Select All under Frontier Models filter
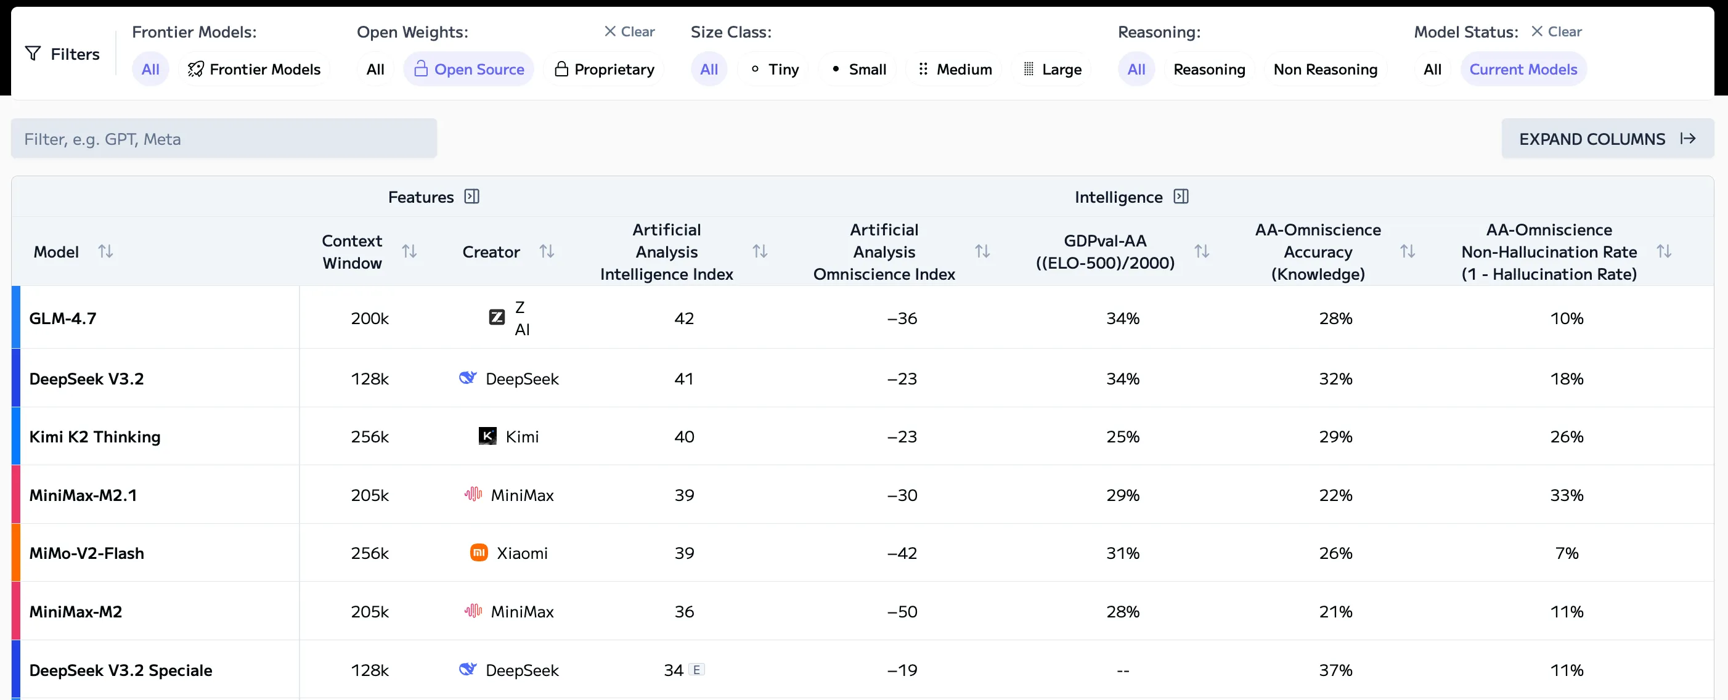The height and width of the screenshot is (700, 1728). pos(150,69)
